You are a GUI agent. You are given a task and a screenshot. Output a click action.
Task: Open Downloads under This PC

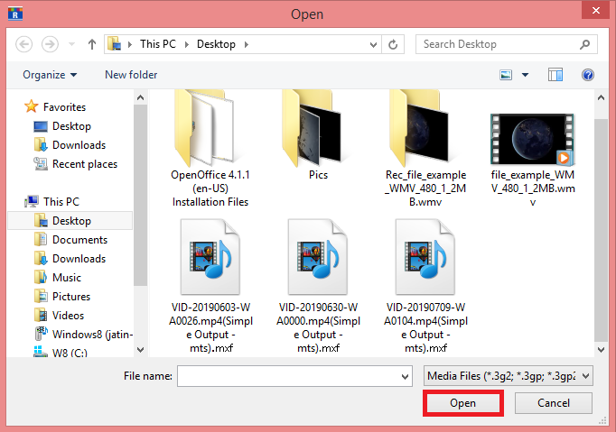79,259
